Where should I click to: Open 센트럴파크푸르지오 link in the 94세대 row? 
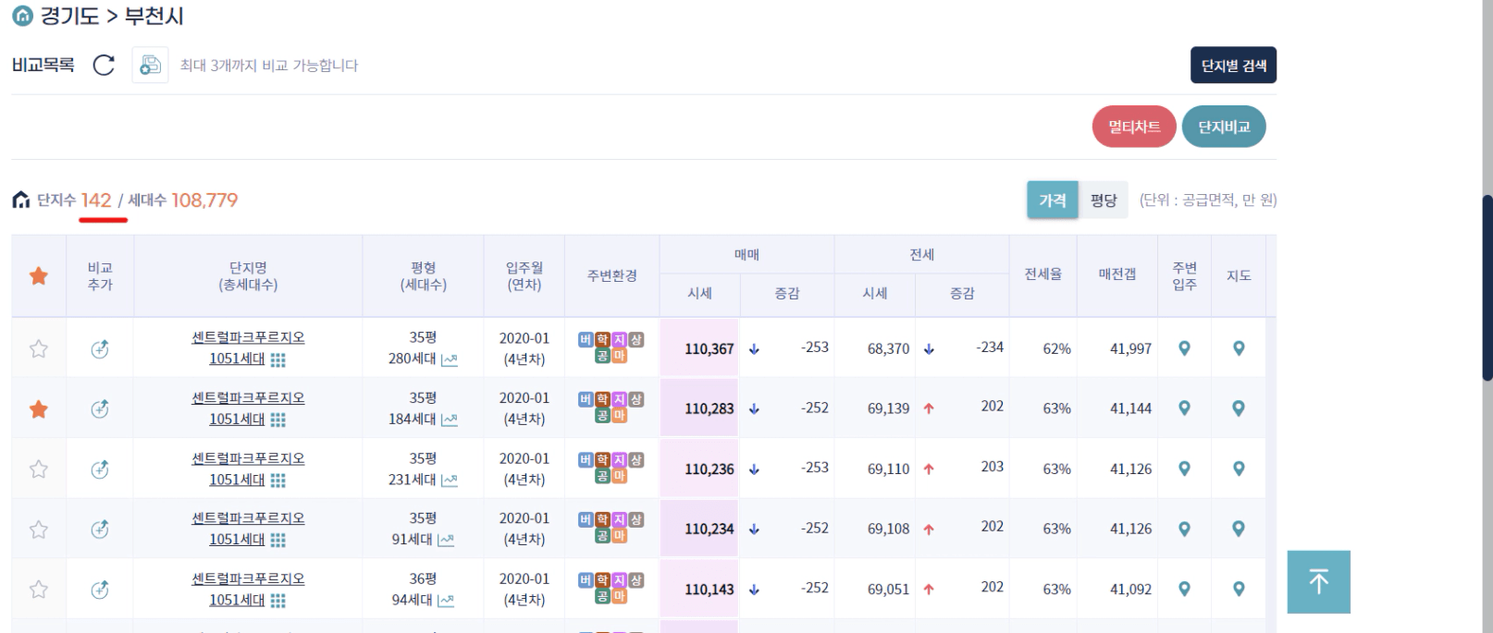point(248,578)
